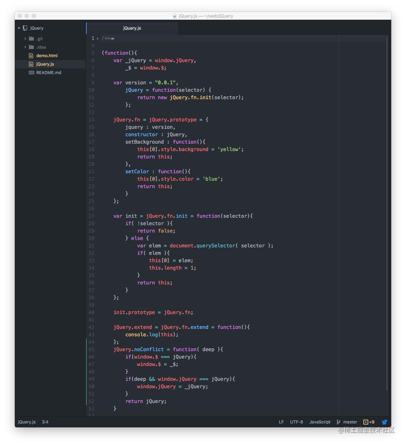The width and height of the screenshot is (406, 445).
Task: Click setBackground on line 17
Action: (x=144, y=142)
